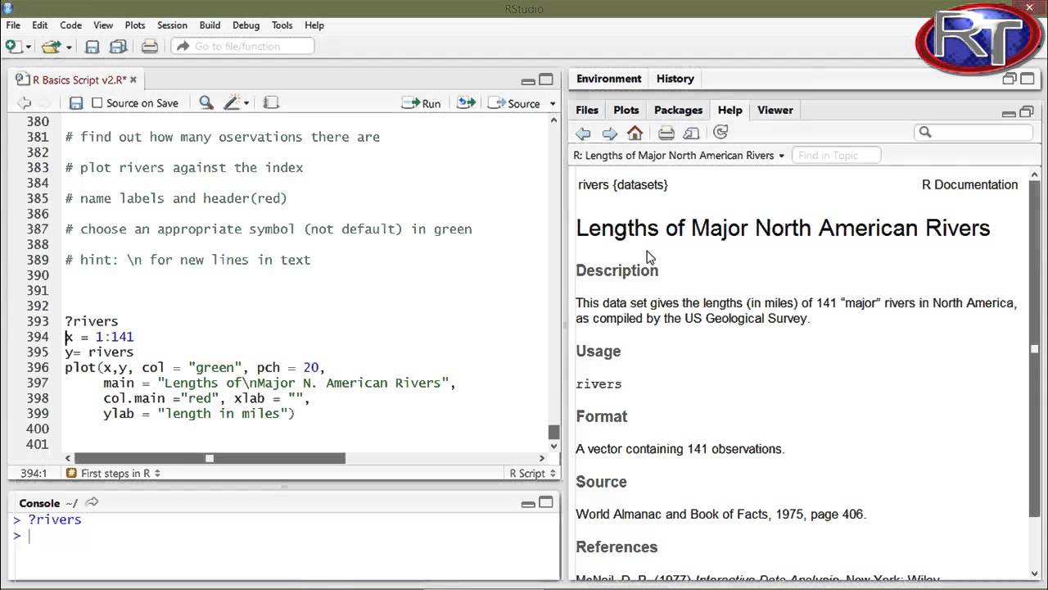Close the R Basics Script v2.R tab
1048x590 pixels.
(133, 79)
